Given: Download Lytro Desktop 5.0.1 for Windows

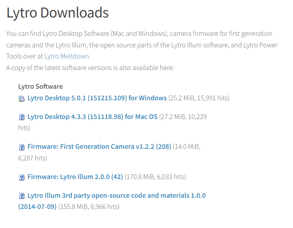Looking at the screenshot, I should (x=97, y=98).
